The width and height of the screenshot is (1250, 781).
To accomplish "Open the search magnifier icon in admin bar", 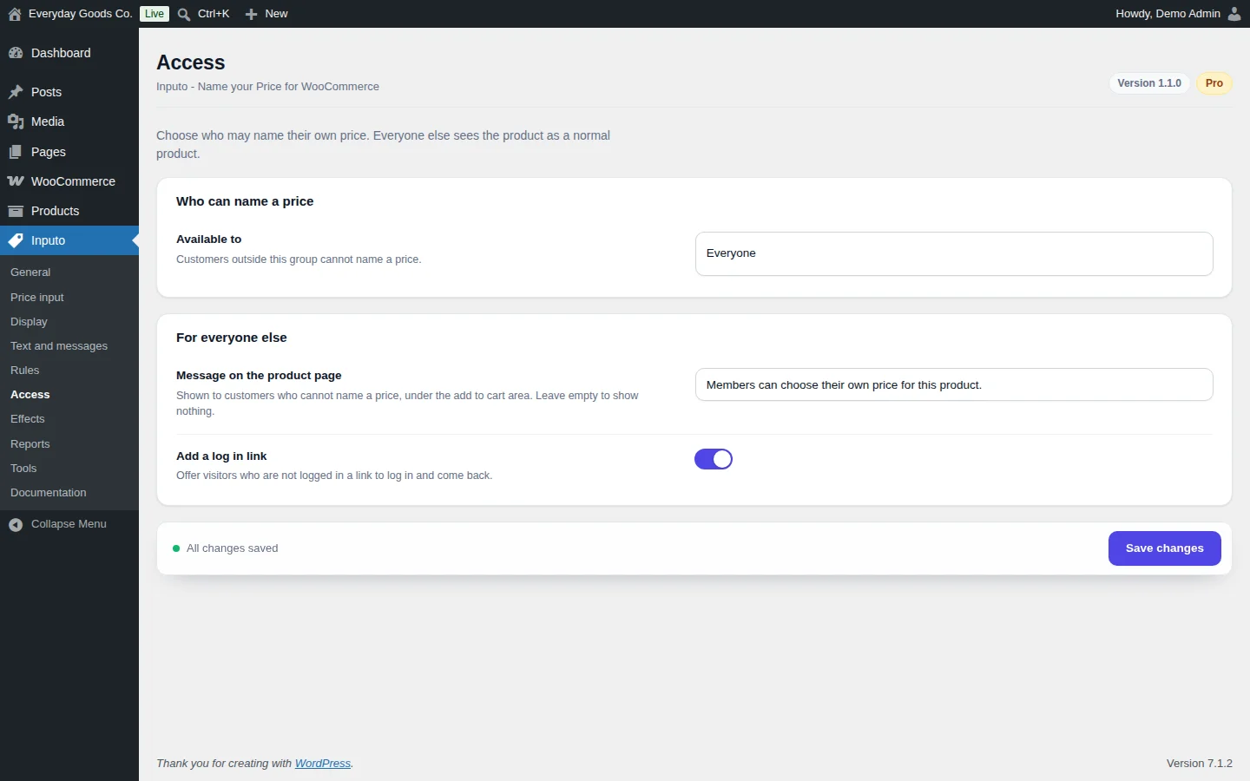I will coord(184,14).
